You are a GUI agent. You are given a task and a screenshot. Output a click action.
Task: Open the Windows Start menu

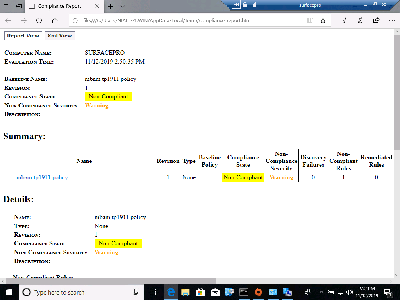[9, 292]
